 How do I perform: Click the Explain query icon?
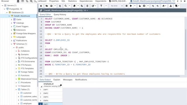tap(140, 6)
